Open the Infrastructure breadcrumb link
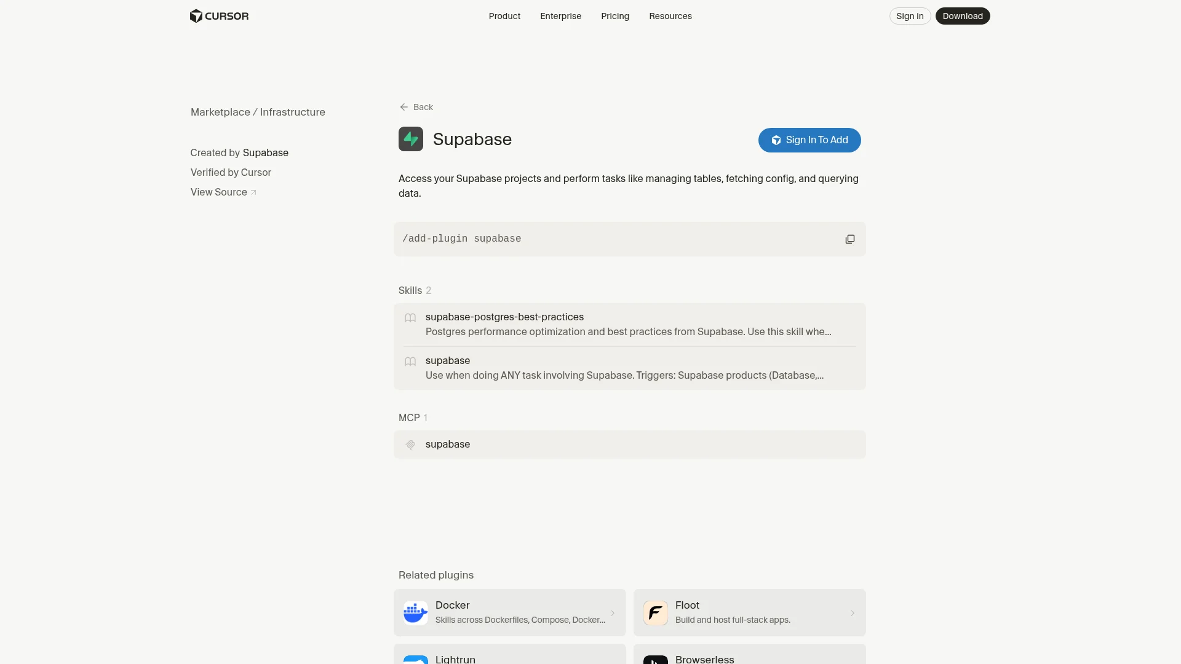 (292, 112)
